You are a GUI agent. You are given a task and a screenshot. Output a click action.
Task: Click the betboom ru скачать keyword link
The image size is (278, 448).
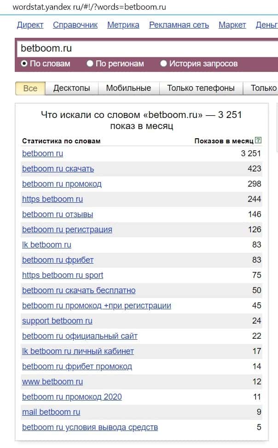point(58,169)
